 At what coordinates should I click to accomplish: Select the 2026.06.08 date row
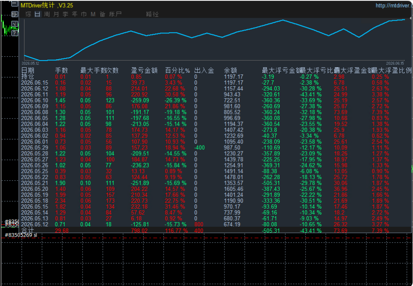(34, 113)
